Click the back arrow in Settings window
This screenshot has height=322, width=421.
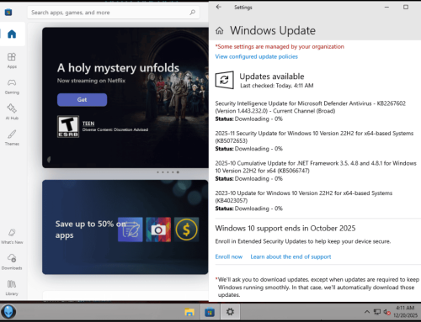tap(219, 7)
